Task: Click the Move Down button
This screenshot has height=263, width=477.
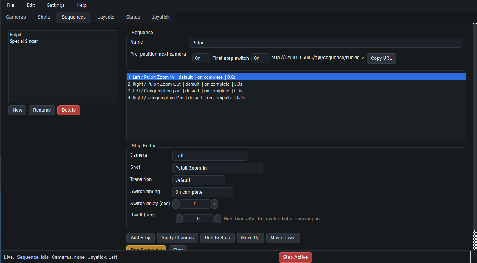Action: (x=283, y=238)
